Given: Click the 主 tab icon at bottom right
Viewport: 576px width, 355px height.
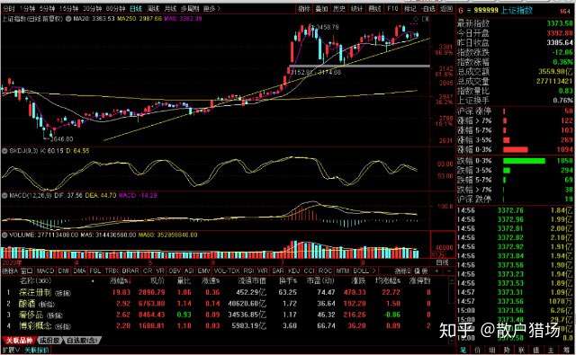Looking at the screenshot, I should coord(551,351).
